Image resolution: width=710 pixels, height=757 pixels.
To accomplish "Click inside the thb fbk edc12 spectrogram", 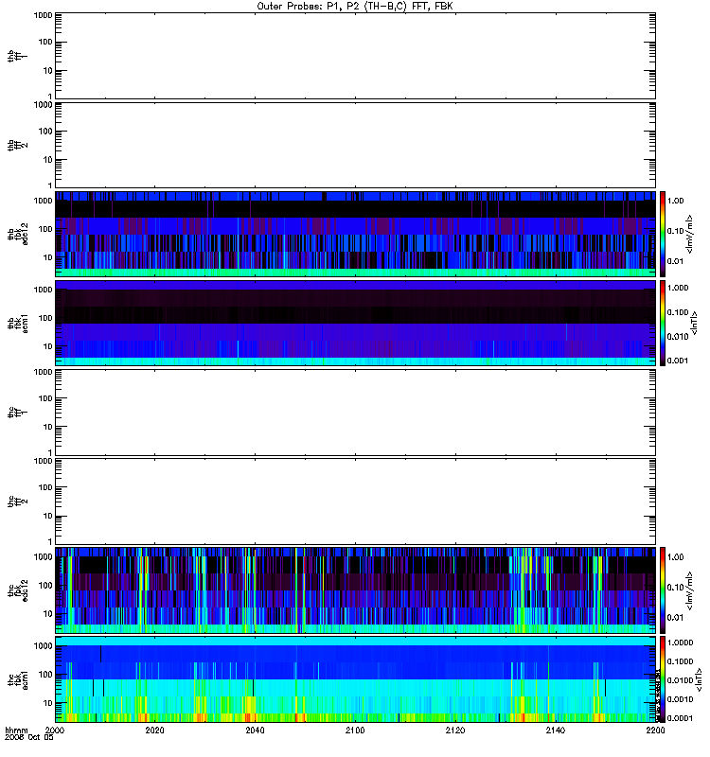I will point(355,234).
